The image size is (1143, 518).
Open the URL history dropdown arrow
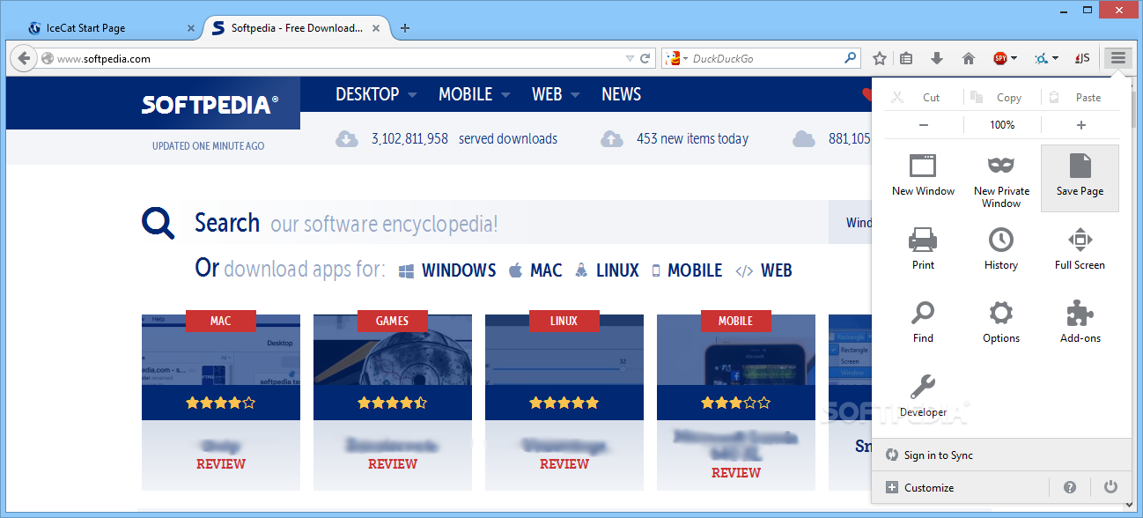(x=630, y=58)
